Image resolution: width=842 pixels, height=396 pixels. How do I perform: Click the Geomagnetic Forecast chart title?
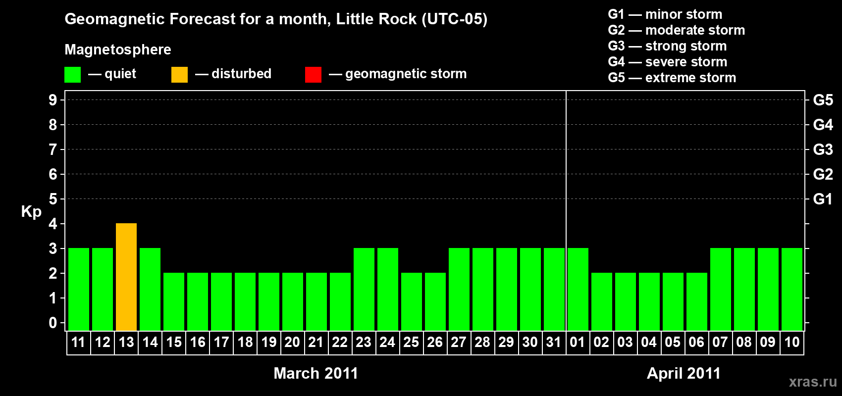click(x=276, y=19)
